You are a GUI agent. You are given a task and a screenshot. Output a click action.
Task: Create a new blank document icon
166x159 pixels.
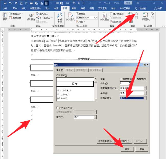coord(26,3)
